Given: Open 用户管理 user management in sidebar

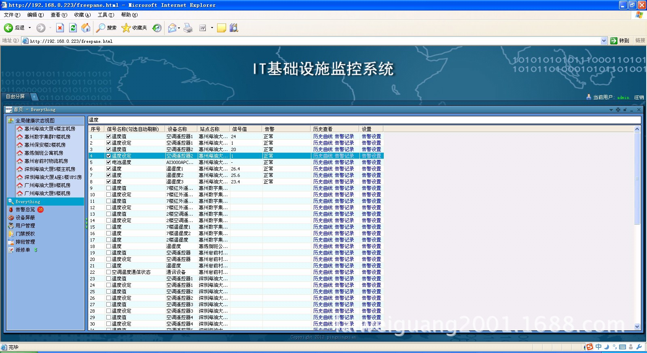Looking at the screenshot, I should coord(25,226).
